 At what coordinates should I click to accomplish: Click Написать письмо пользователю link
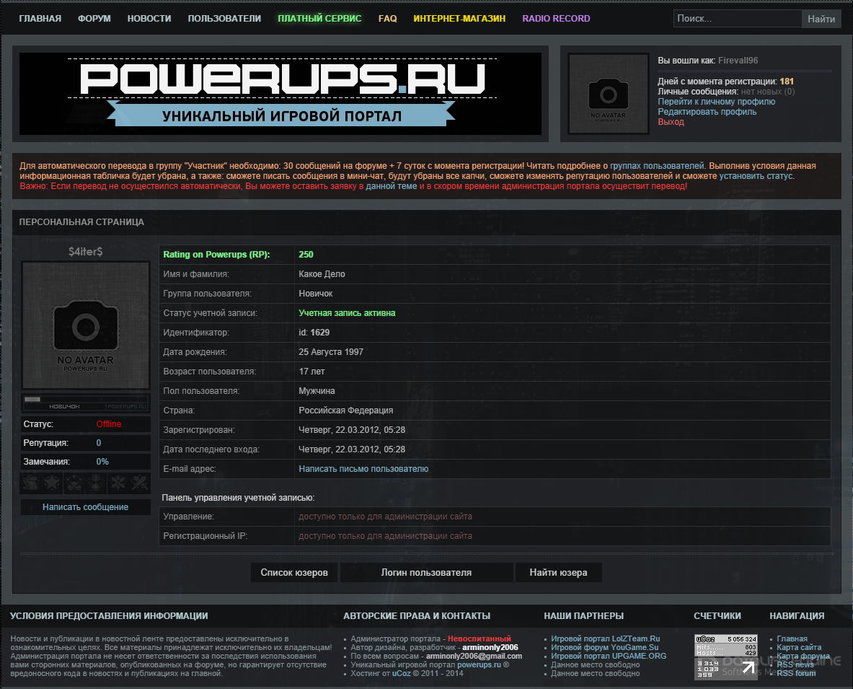(363, 468)
